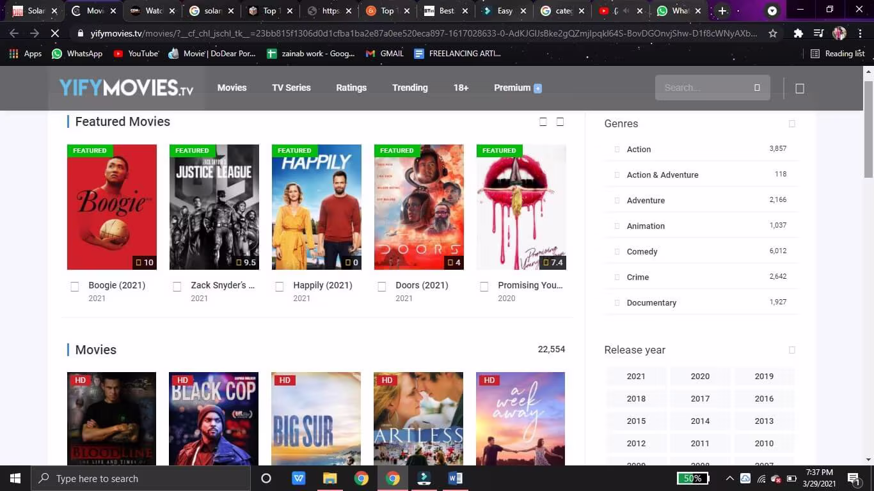Open the TV Series menu item
This screenshot has height=491, width=874.
pos(291,88)
